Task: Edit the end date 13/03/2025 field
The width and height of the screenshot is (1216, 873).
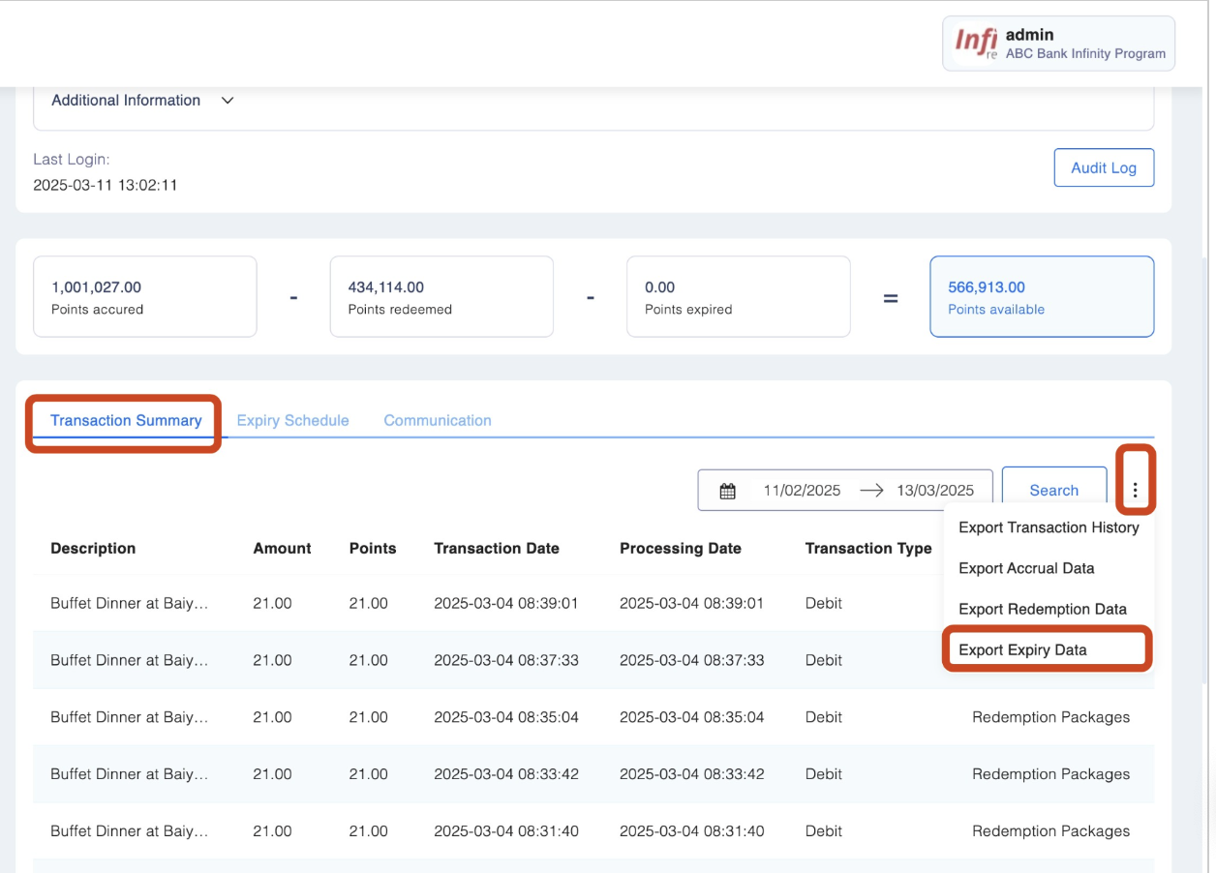Action: tap(935, 491)
